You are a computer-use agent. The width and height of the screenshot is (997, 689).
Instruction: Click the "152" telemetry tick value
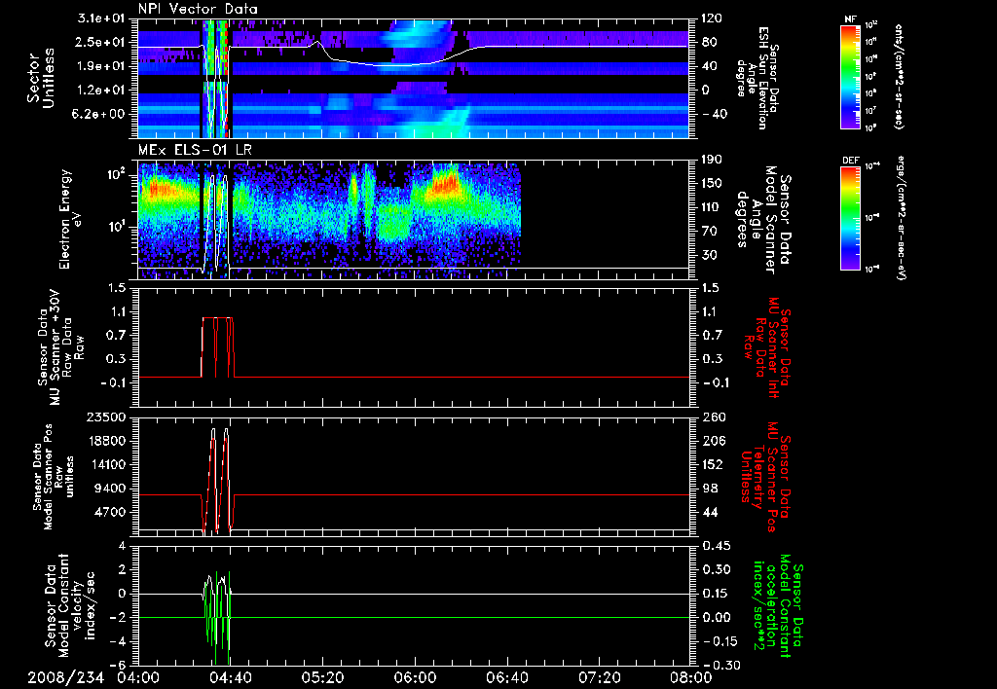(x=712, y=464)
